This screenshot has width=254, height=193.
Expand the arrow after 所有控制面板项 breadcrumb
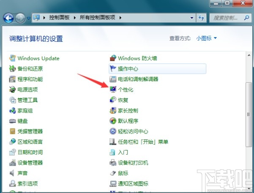tap(120, 18)
